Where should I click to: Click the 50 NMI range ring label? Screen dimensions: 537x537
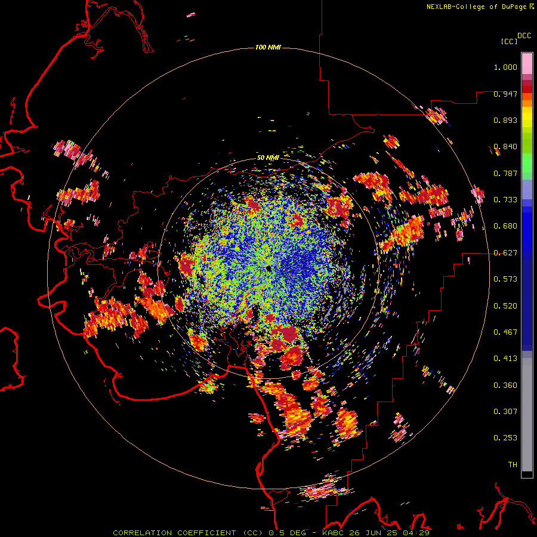(268, 158)
